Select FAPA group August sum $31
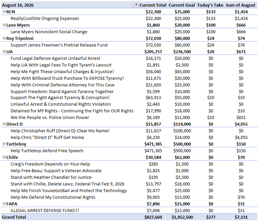The width and height of the screenshot is (258, 222). (x=241, y=204)
